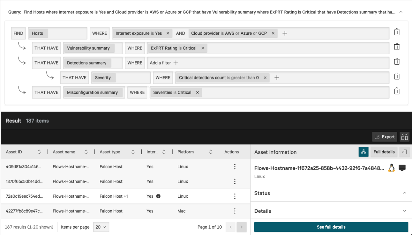Screen dimensions: 412x235
Task: Delete the Detections summary query row
Action: (397, 62)
